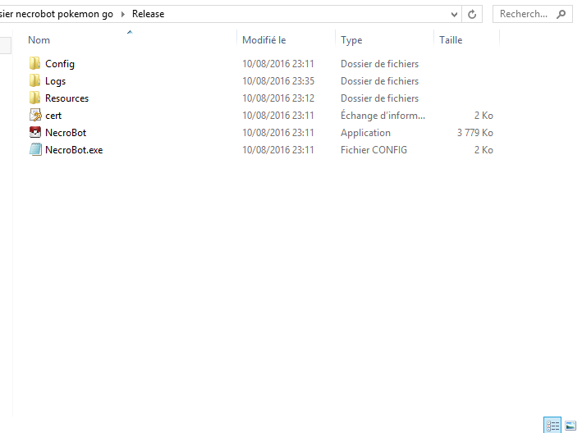Click the Resources date 10/08/2016 23:12
Viewport: 582px width, 433px height.
click(x=278, y=98)
